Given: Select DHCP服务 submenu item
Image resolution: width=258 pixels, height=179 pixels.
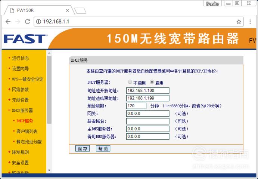Looking at the screenshot, I should [25, 121].
